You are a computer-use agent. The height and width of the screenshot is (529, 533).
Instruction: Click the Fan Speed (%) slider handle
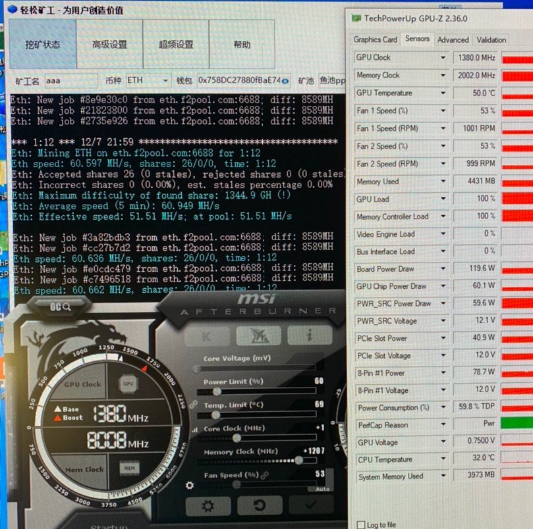236,485
